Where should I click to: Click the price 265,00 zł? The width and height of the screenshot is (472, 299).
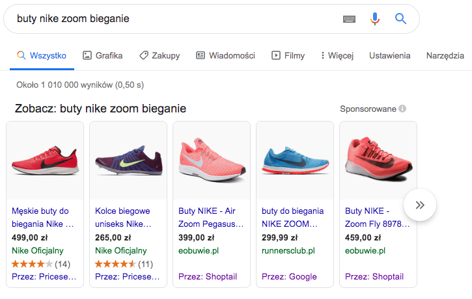pos(113,238)
